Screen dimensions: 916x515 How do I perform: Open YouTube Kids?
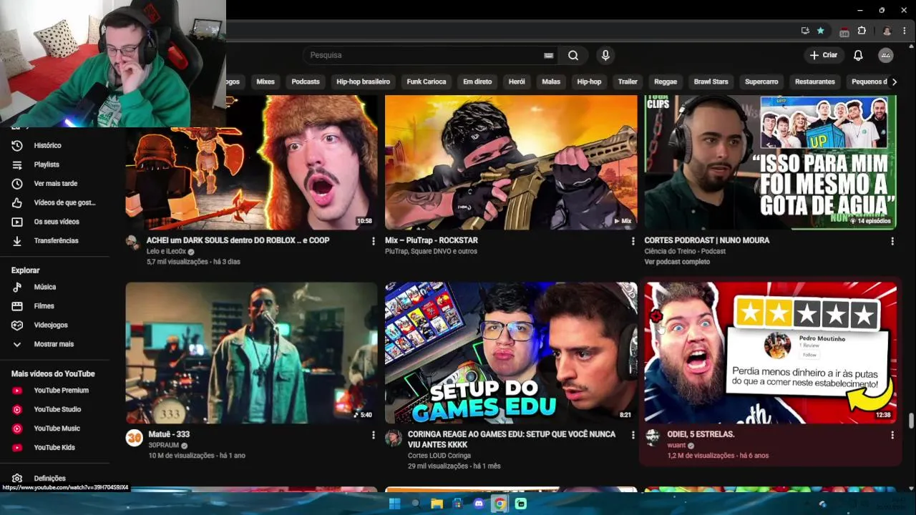point(55,448)
